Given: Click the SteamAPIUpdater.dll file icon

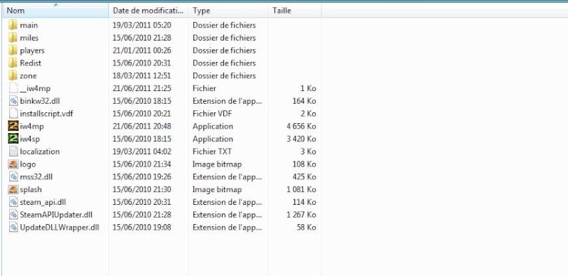Looking at the screenshot, I should 13,215.
